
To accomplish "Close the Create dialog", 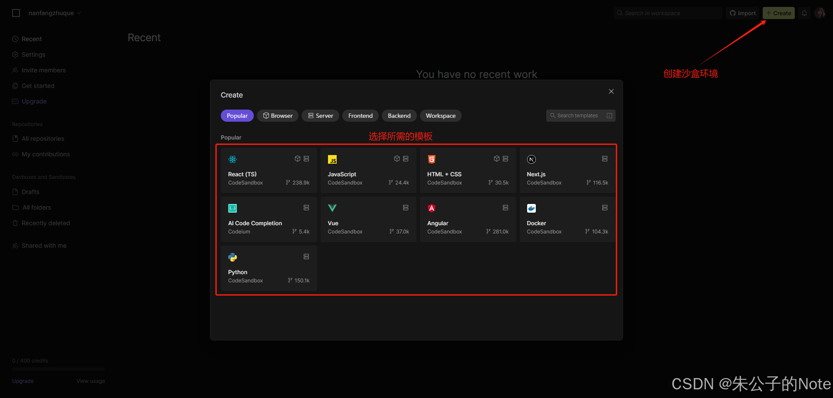I will point(611,91).
